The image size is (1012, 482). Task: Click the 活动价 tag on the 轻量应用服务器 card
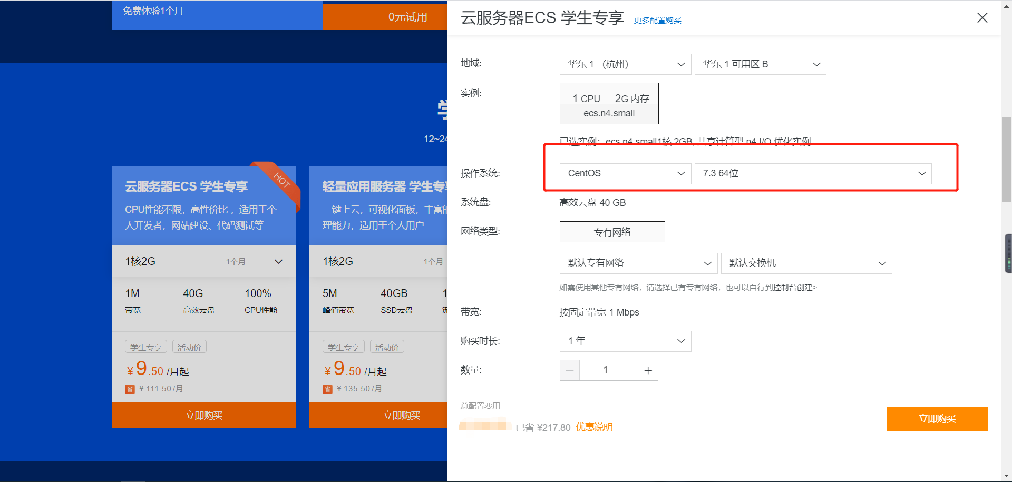[x=387, y=347]
